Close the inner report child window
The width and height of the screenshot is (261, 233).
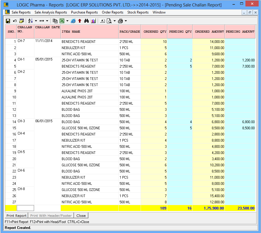255,13
